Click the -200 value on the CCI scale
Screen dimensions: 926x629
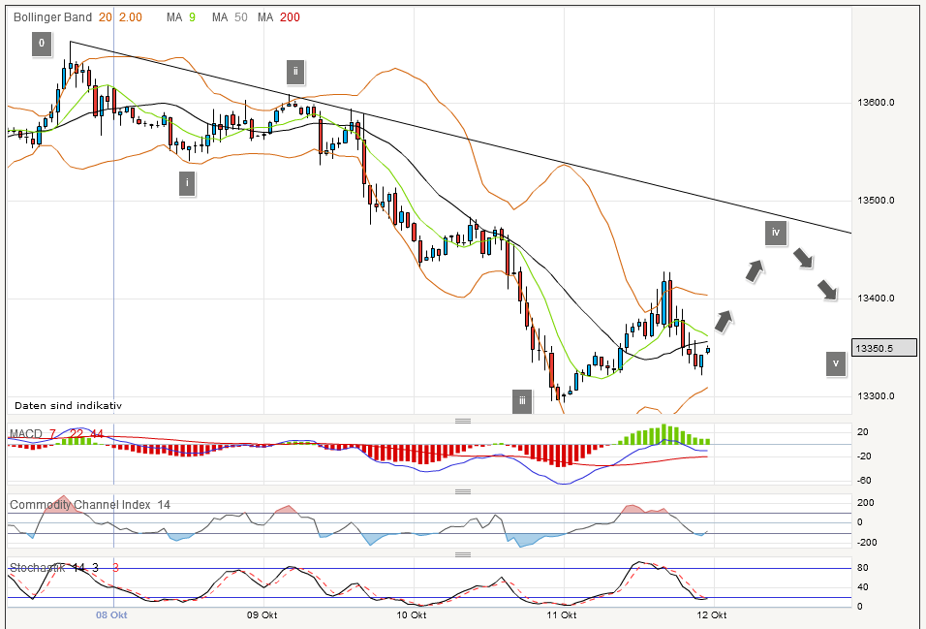point(867,542)
